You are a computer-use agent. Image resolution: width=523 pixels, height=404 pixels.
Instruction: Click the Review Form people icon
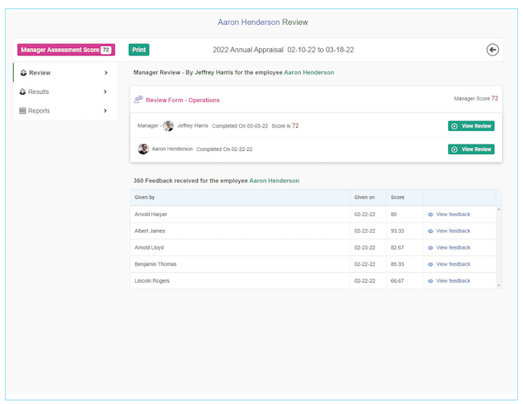[138, 100]
